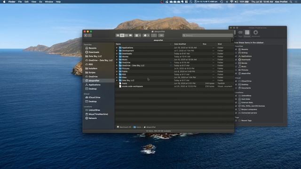
Task: Toggle Recent Tags checkbox in Finder Preferences
Action: 236,121
